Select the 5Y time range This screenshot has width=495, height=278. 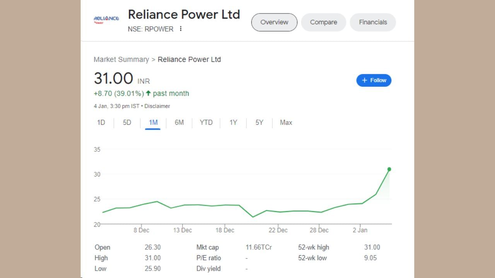point(259,123)
